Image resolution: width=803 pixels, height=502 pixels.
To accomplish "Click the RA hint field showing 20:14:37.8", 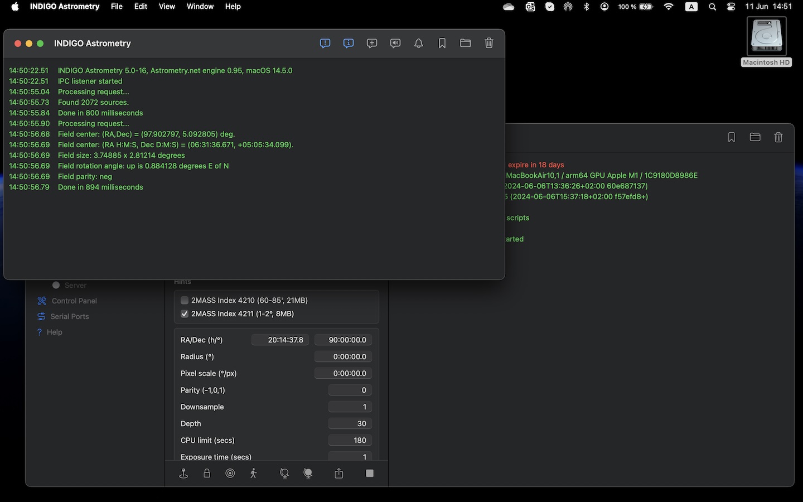I will click(280, 340).
